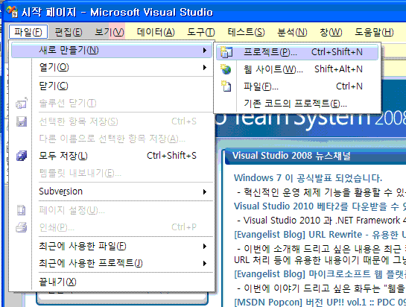Click the 'Visual Studio 2008 뉴스채널' panel header
This screenshot has height=307, width=406.
[315, 156]
